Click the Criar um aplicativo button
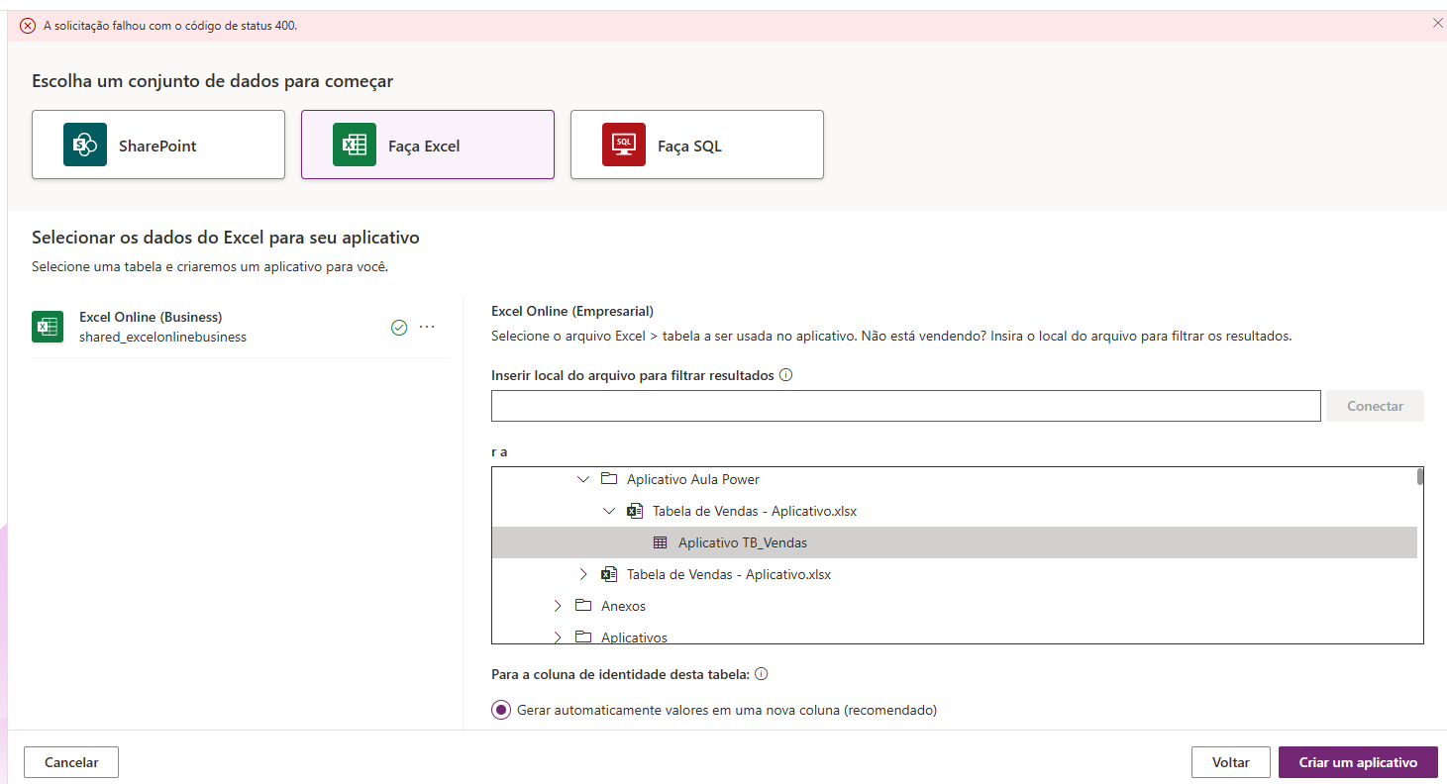Viewport: 1447px width, 784px height. pos(1357,762)
